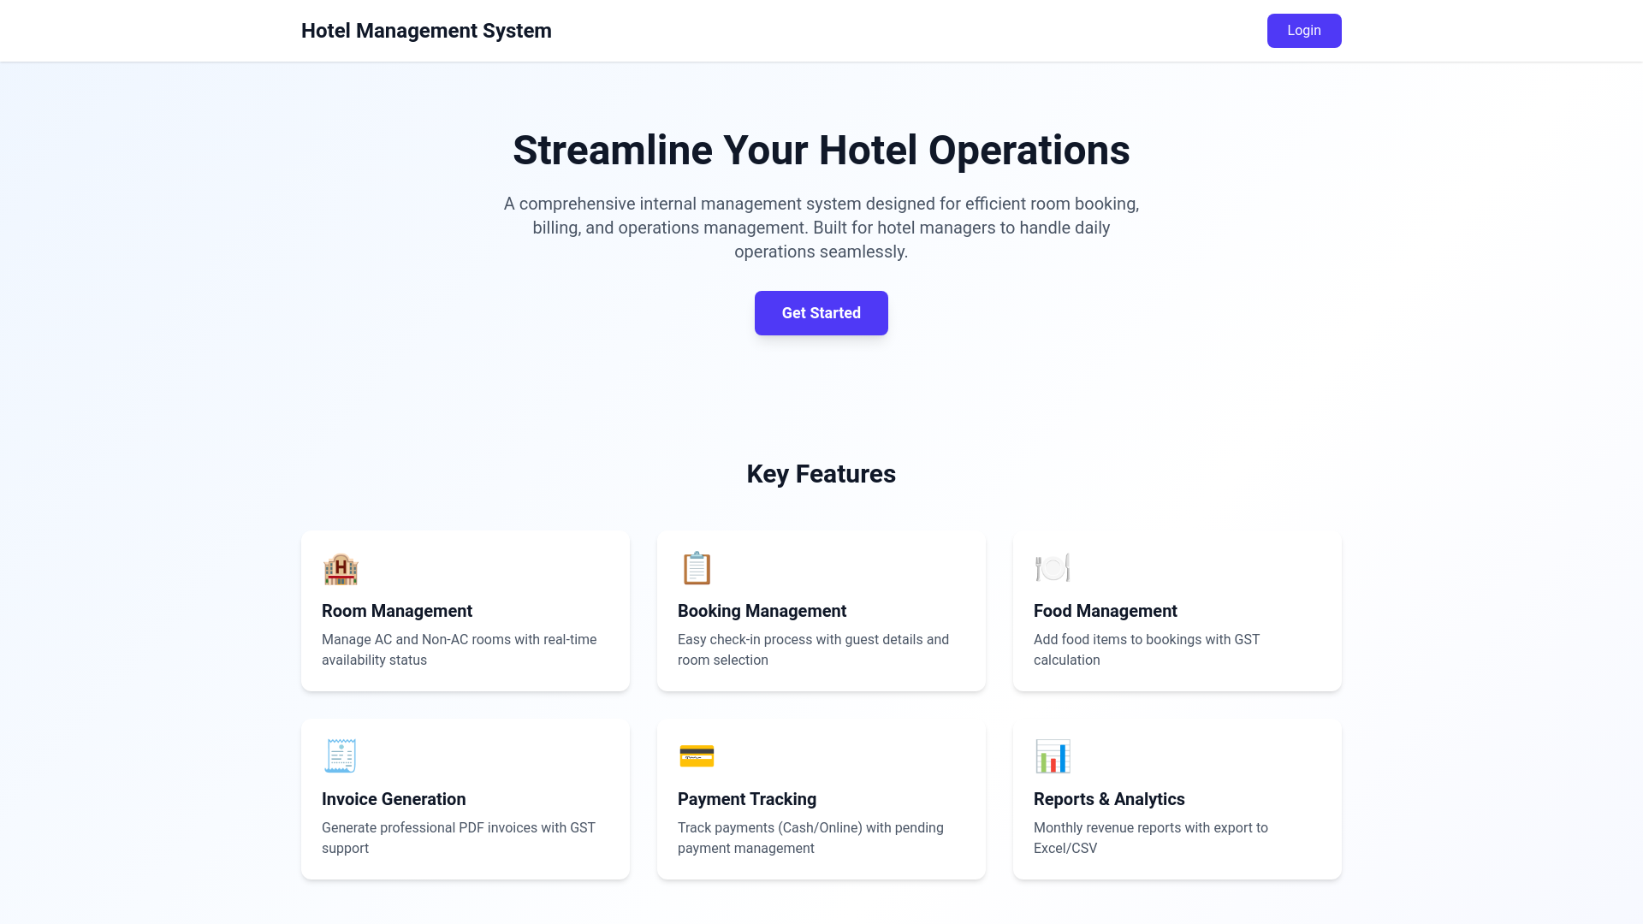This screenshot has height=924, width=1643.
Task: Click the 'A comprehensive internal management system' paragraph
Action: coord(821,228)
